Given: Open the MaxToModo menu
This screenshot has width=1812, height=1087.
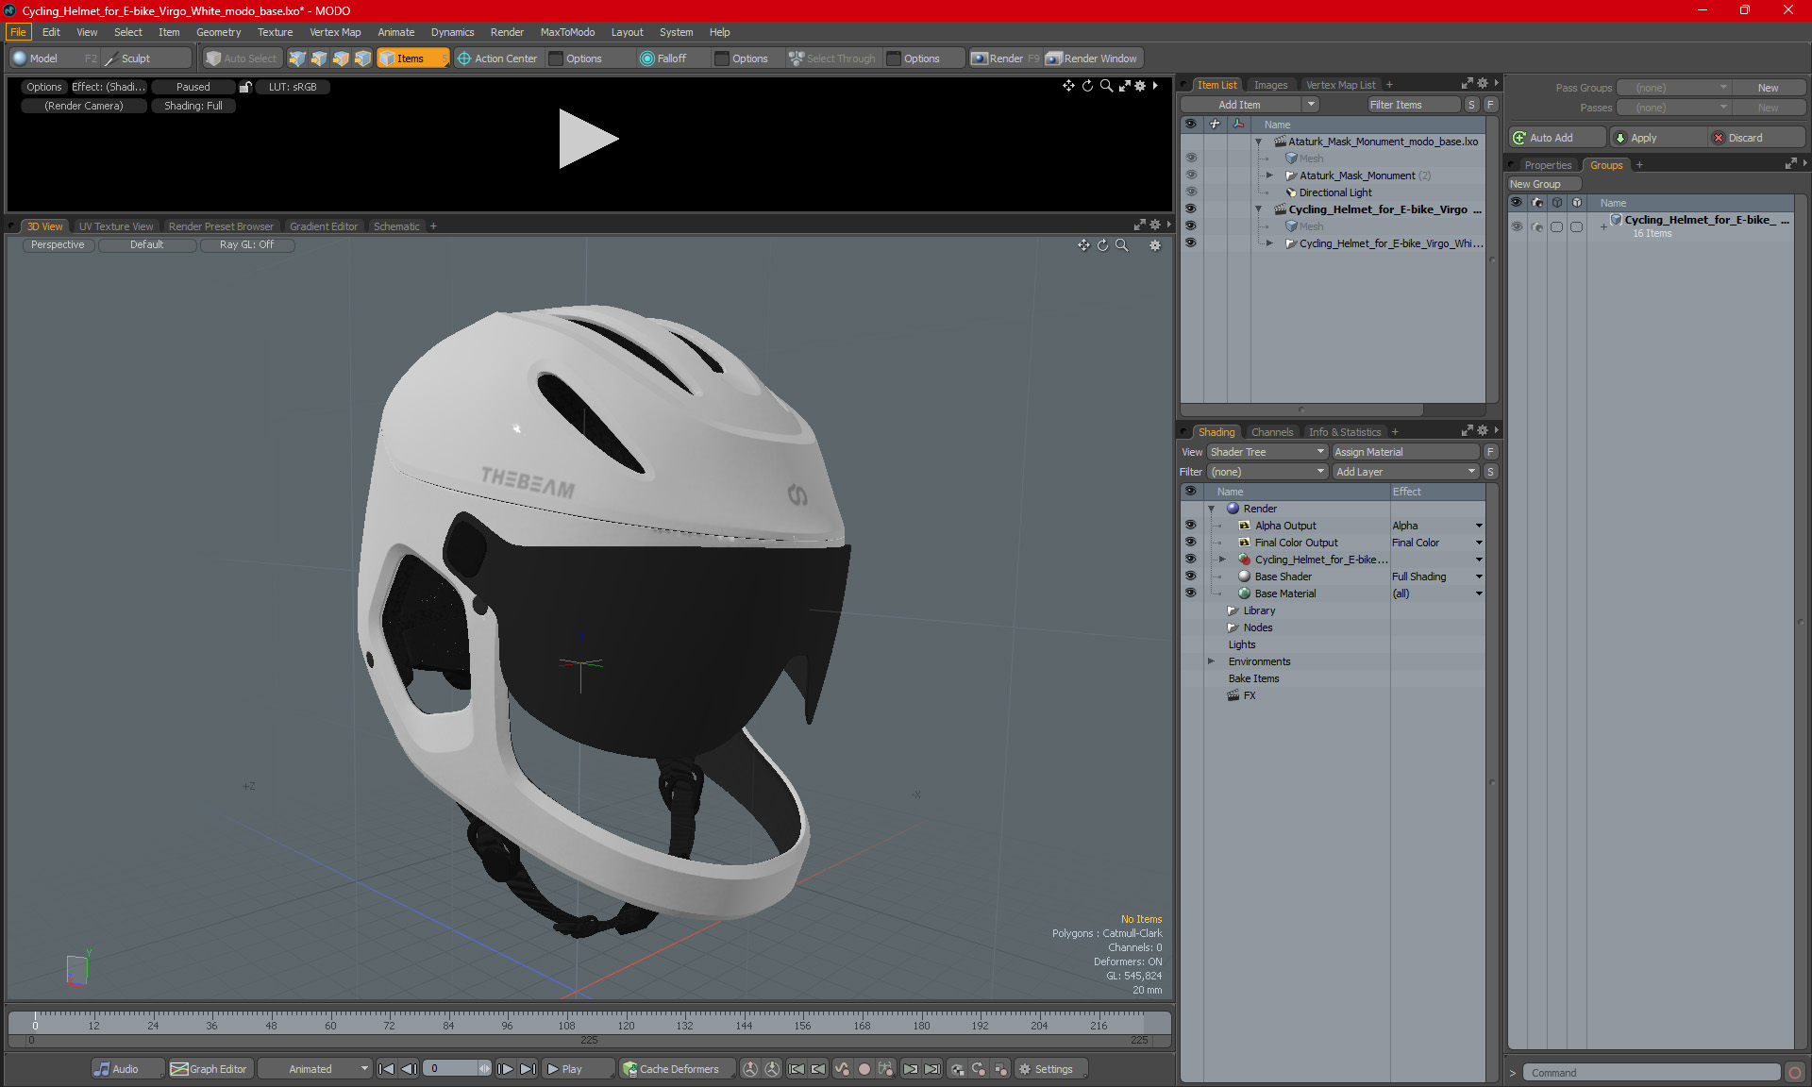Looking at the screenshot, I should 567,32.
